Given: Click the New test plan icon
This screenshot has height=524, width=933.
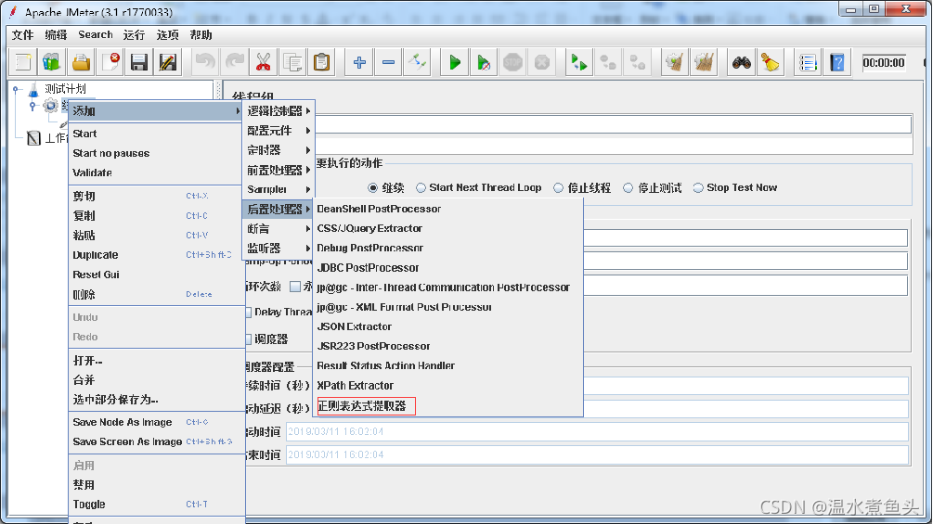Looking at the screenshot, I should [x=23, y=62].
